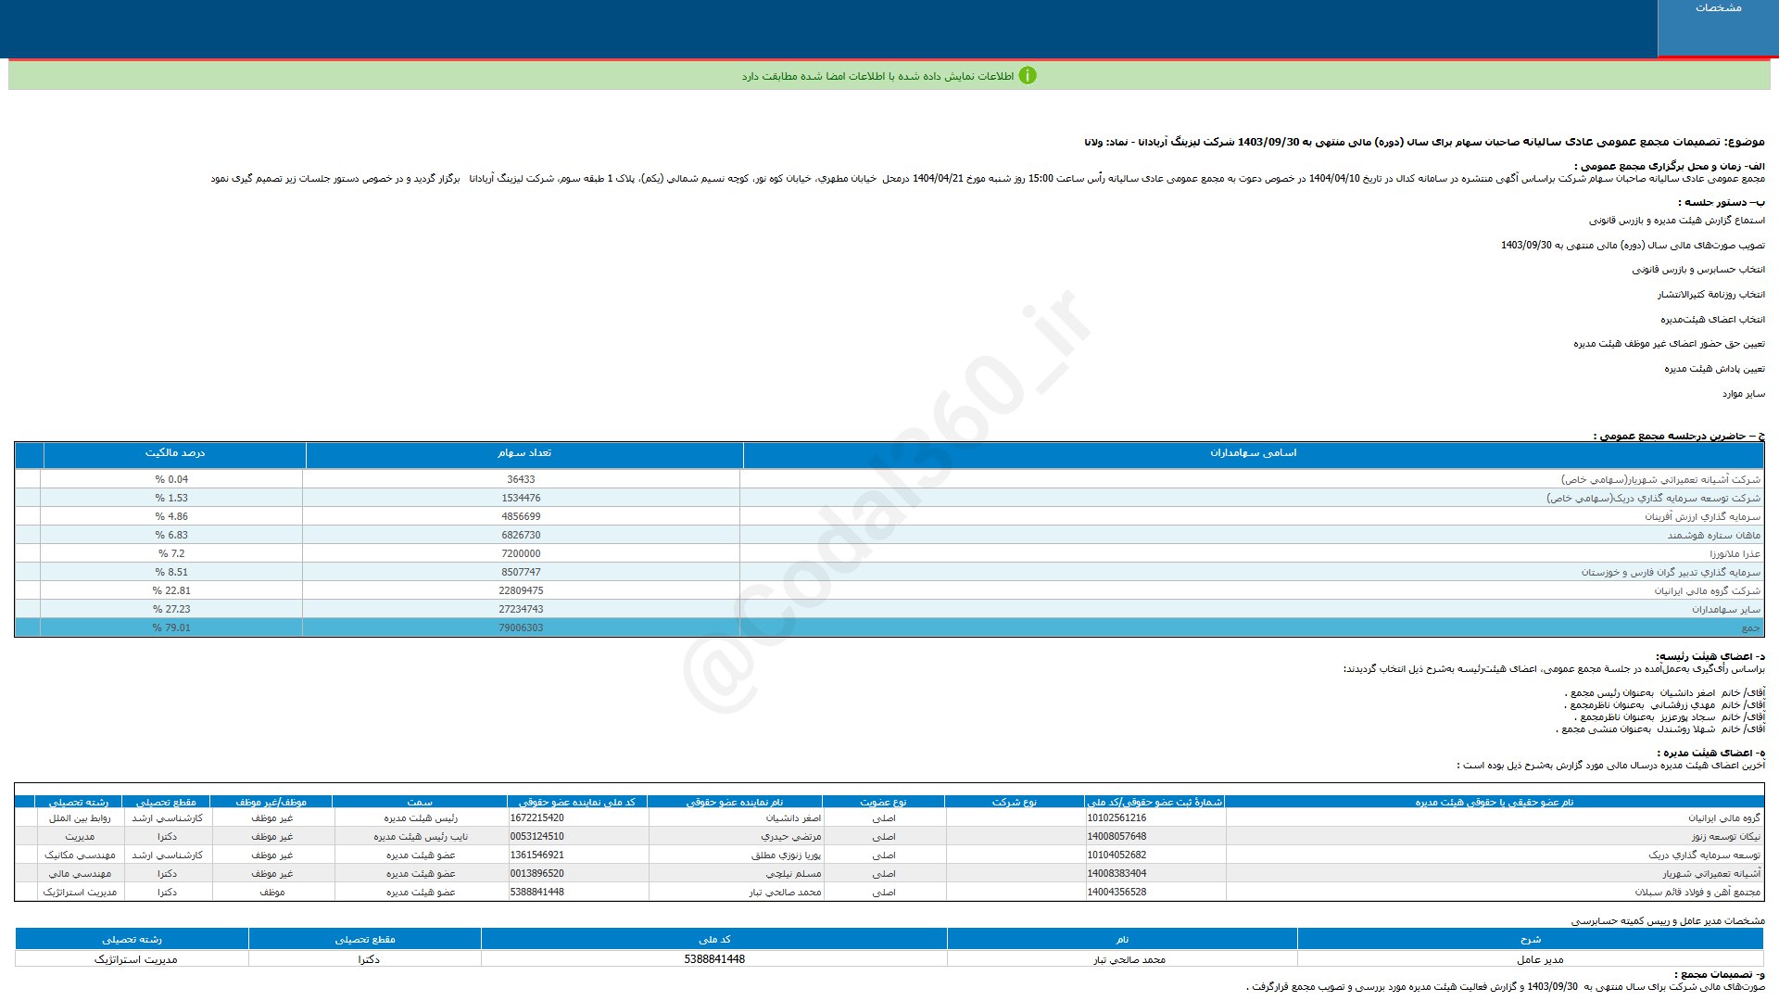Click registration number 10102561216
The height and width of the screenshot is (1001, 1779).
point(1117,817)
